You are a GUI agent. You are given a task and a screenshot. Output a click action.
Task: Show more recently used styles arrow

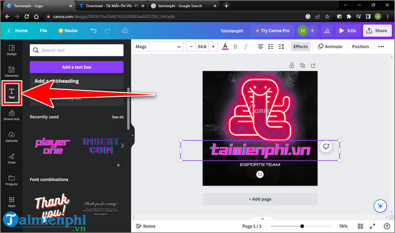pyautogui.click(x=122, y=146)
